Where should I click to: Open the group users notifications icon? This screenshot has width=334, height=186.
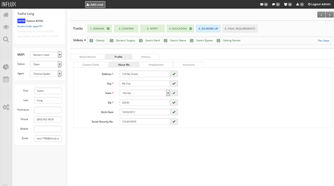285,4
